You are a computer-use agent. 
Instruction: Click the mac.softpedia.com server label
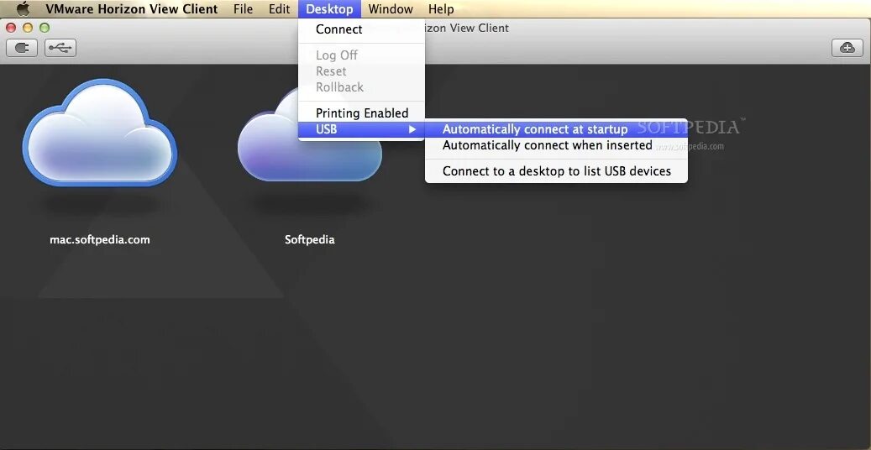pyautogui.click(x=100, y=240)
